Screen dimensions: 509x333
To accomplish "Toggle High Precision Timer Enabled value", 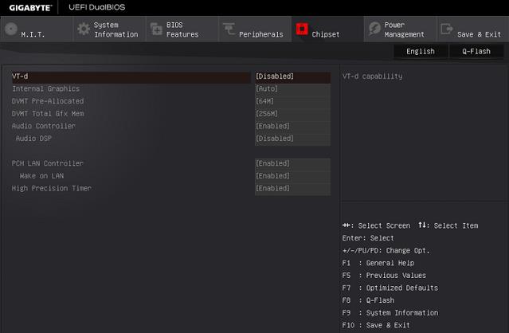I will point(292,188).
